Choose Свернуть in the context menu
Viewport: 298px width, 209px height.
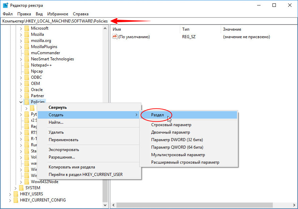89,107
